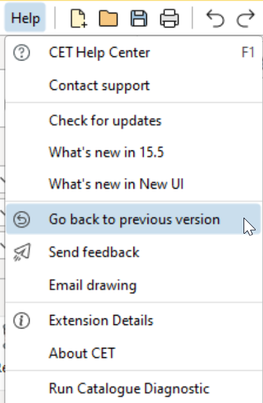Click the question mark icon beside CET Help Center
This screenshot has width=263, height=403.
pyautogui.click(x=21, y=52)
